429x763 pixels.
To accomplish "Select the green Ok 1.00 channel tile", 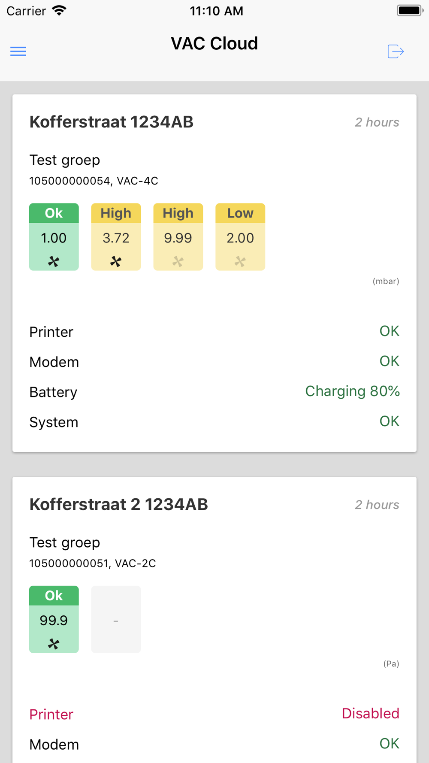I will 54,237.
